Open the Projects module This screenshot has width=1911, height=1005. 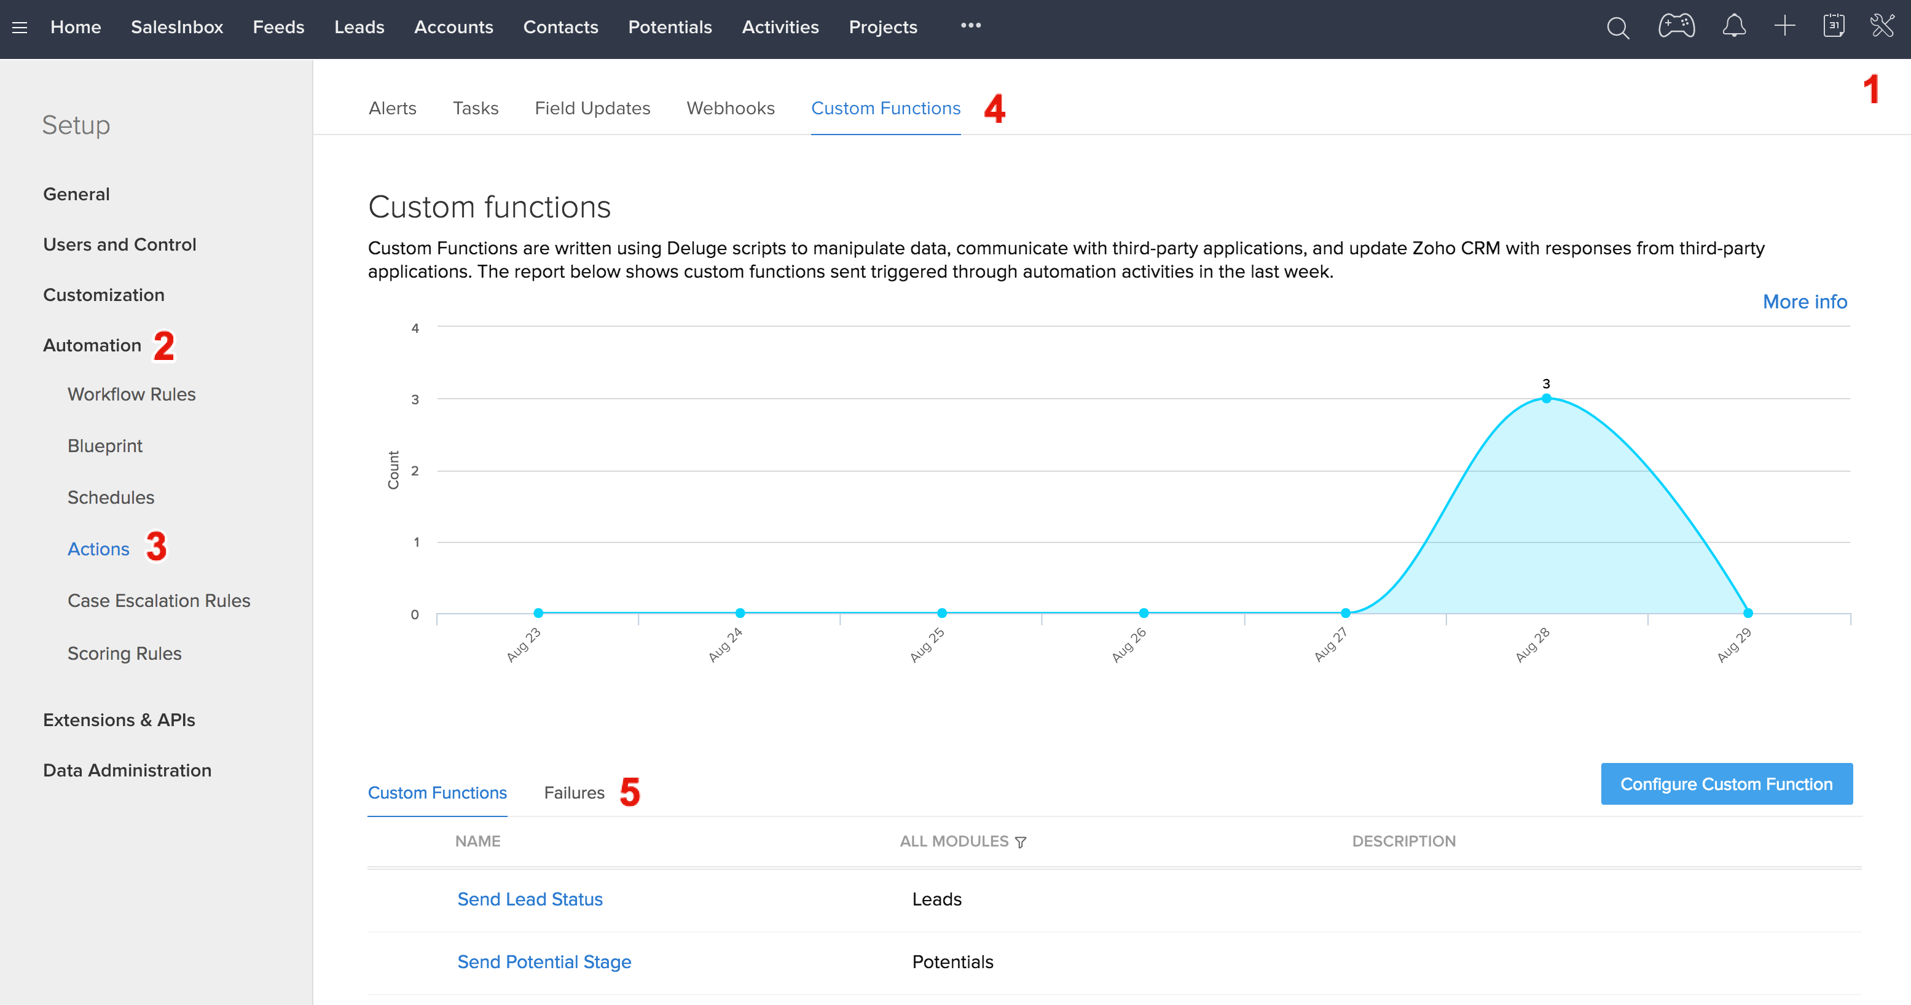click(x=883, y=28)
